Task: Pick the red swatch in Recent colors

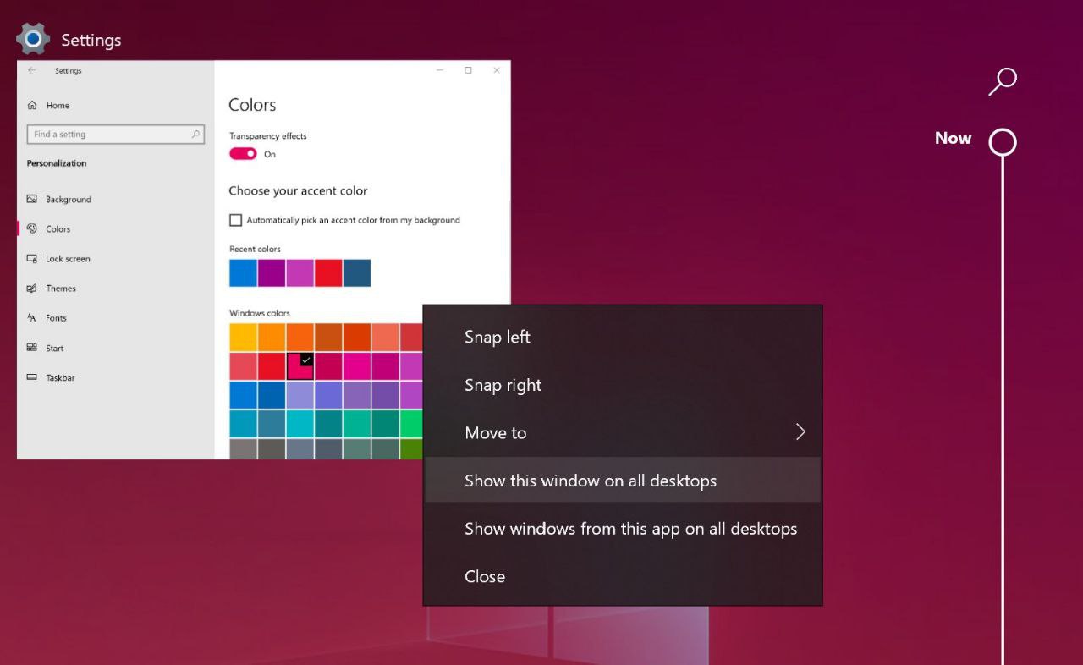Action: 328,272
